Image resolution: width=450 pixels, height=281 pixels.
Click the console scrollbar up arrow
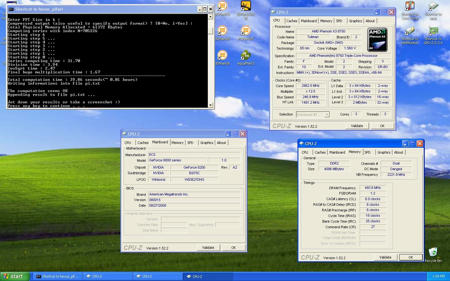210,17
